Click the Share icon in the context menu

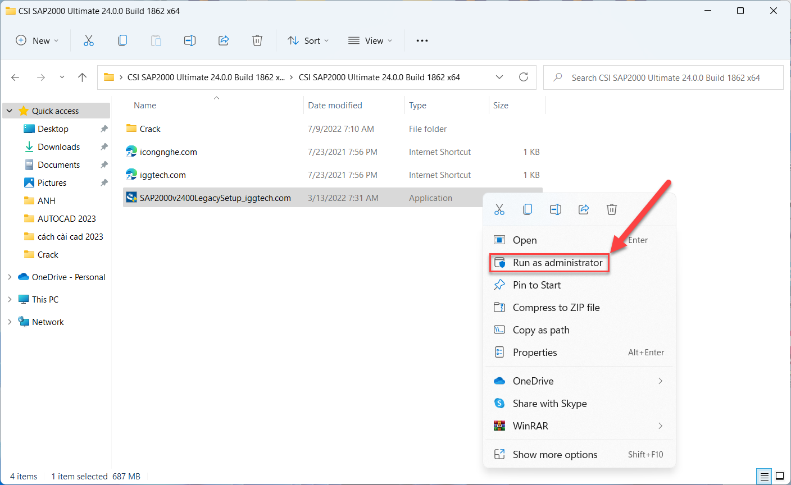point(584,209)
